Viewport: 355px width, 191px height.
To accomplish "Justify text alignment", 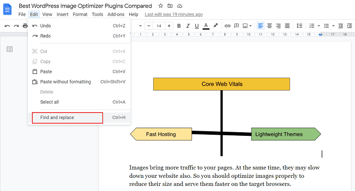I will pos(288,26).
